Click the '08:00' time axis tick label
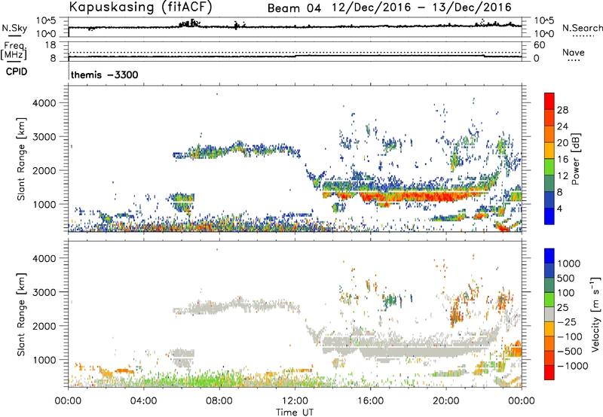The image size is (603, 417). coord(219,400)
